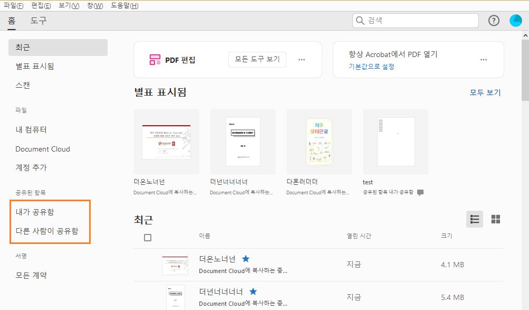This screenshot has width=529, height=310.
Task: Switch to the 도구 tab
Action: pyautogui.click(x=39, y=21)
